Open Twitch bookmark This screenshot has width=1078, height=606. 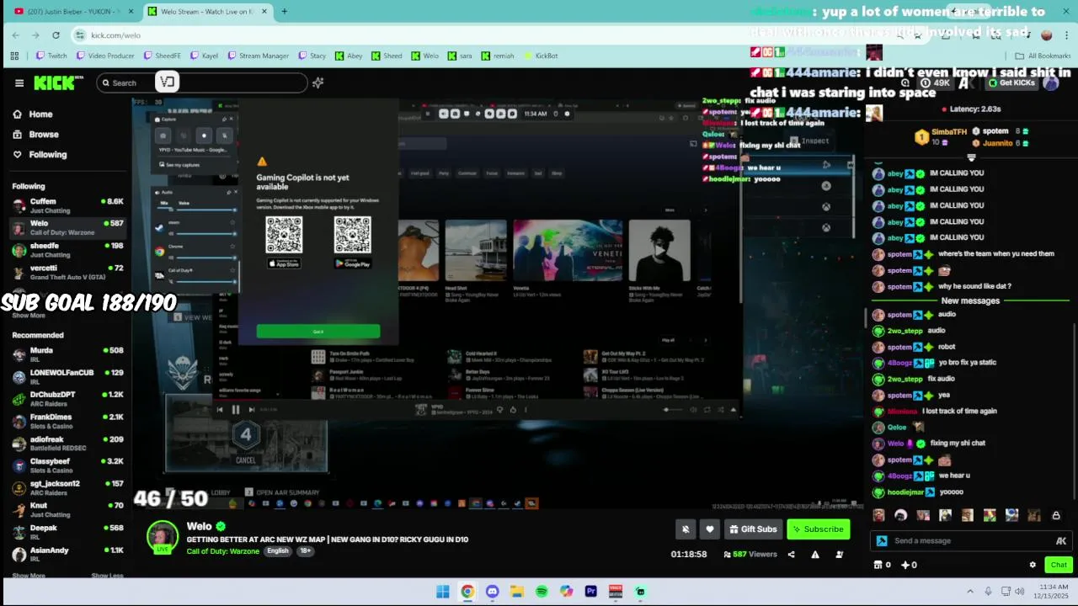51,56
